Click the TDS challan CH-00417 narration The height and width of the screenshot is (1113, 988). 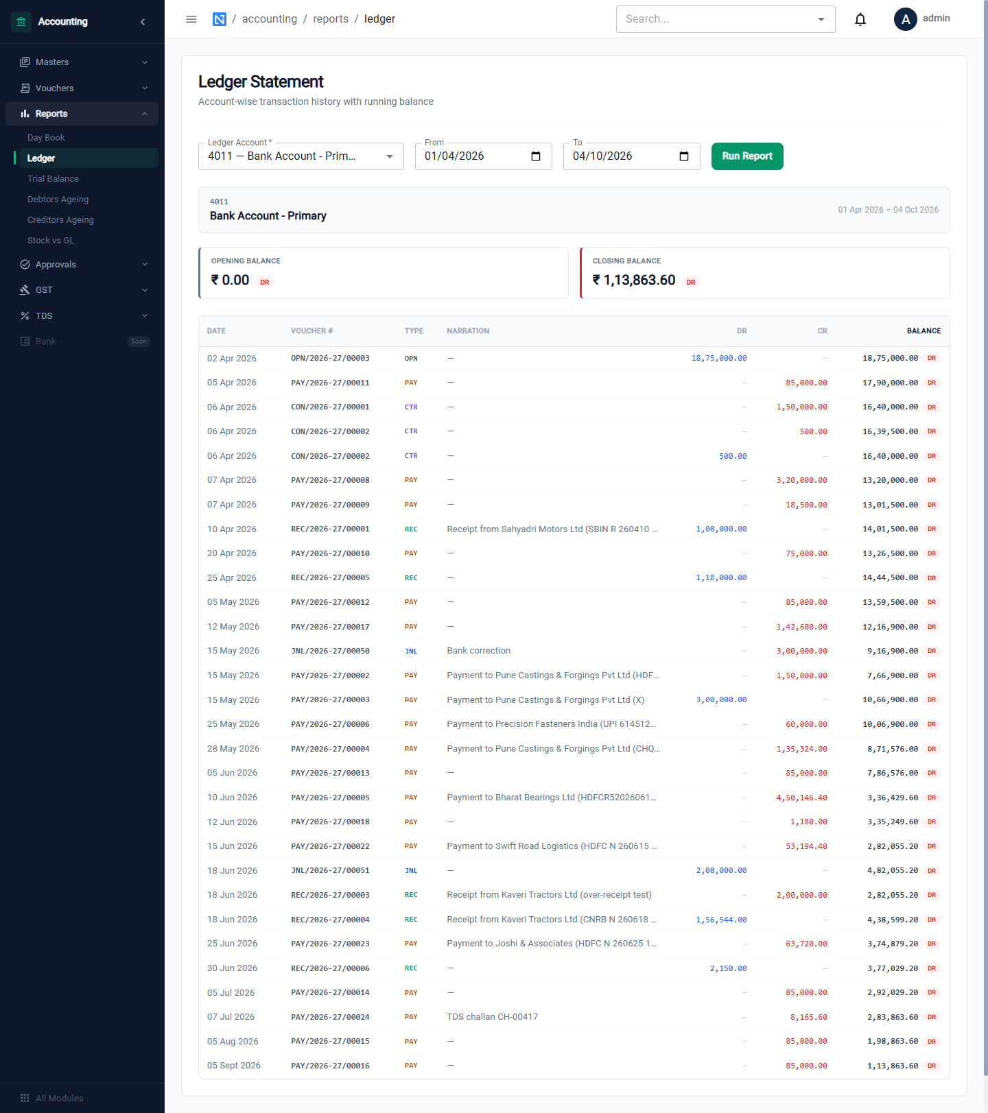[x=493, y=1017]
